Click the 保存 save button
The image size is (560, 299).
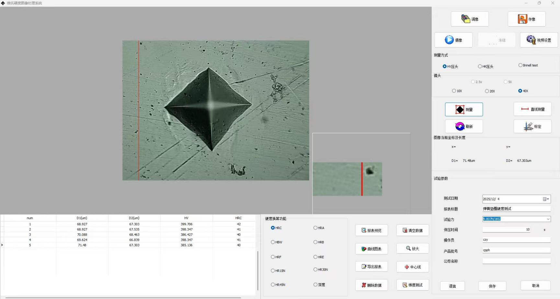click(x=492, y=286)
